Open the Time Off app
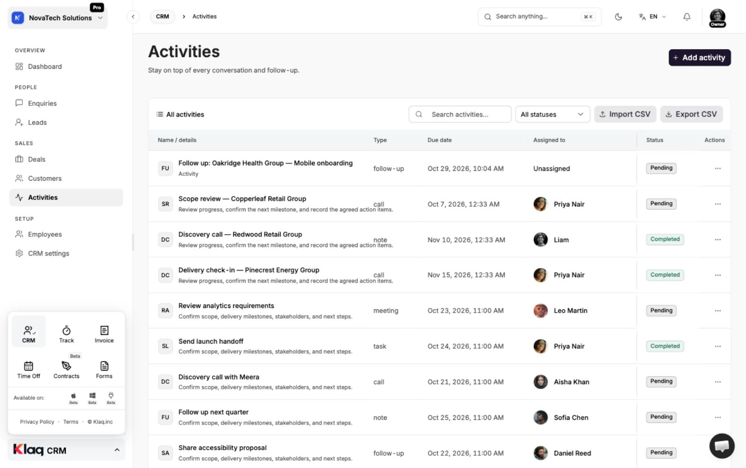The width and height of the screenshot is (746, 468). [x=29, y=370]
